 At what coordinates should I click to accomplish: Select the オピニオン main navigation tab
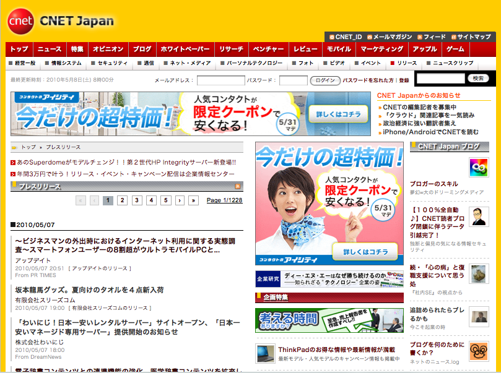[x=108, y=49]
